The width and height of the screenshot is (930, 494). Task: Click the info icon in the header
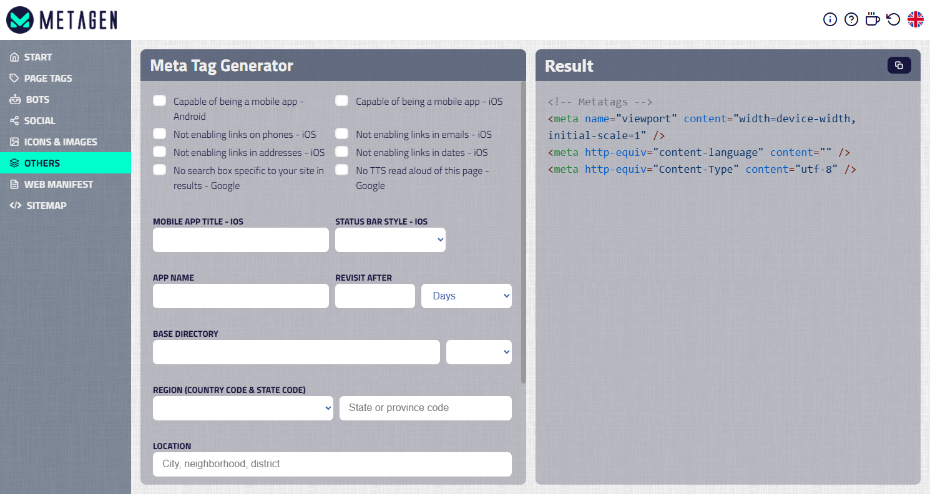point(830,19)
